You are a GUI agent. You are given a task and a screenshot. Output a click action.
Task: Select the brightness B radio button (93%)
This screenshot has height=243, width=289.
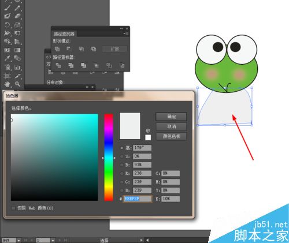(x=122, y=165)
